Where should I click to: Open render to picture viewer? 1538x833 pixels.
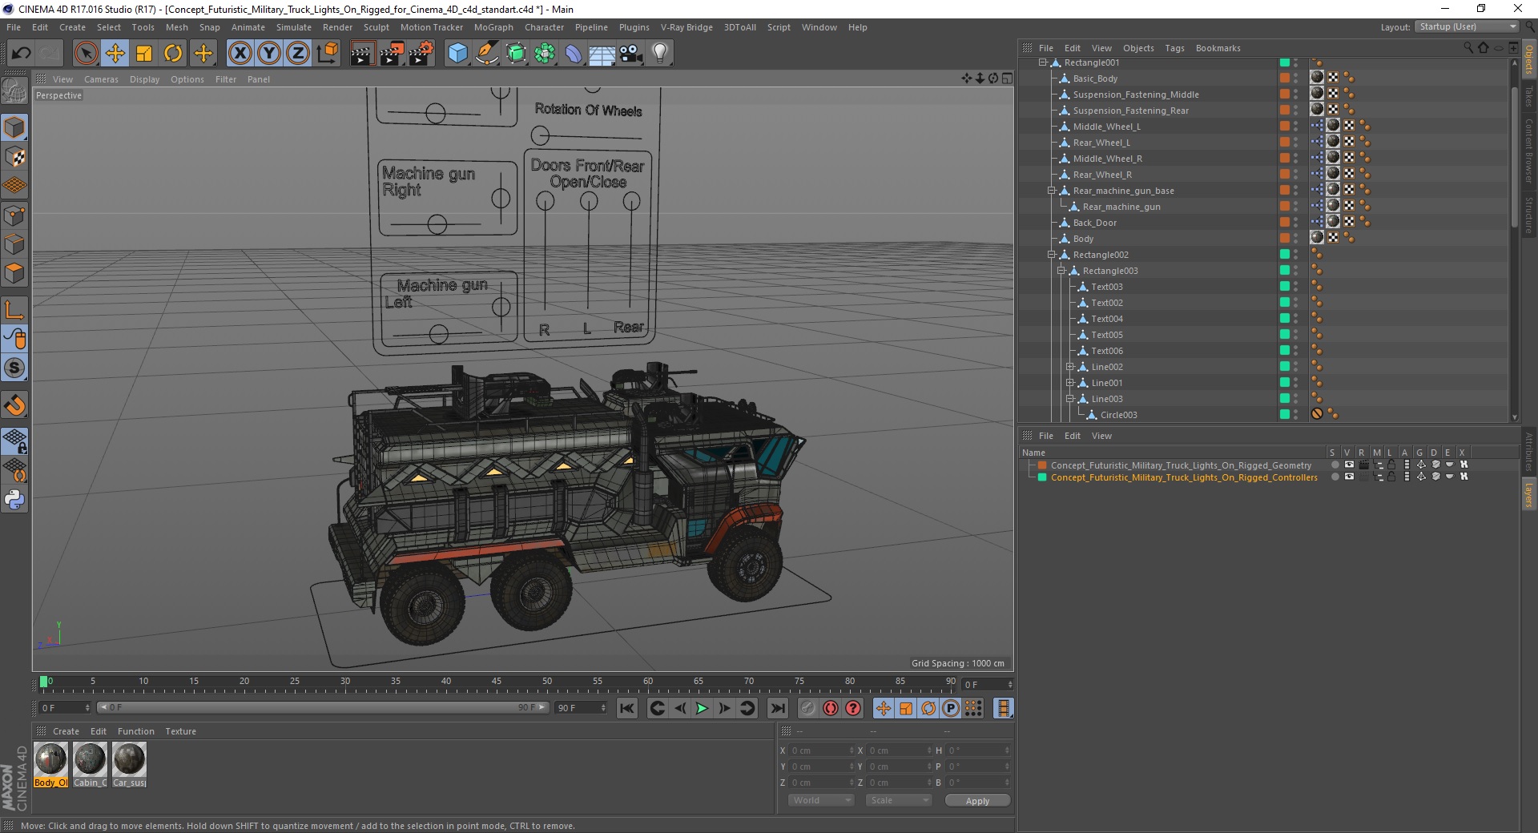coord(392,54)
